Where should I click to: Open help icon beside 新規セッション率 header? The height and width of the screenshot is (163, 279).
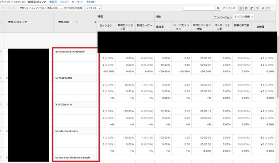128,29
